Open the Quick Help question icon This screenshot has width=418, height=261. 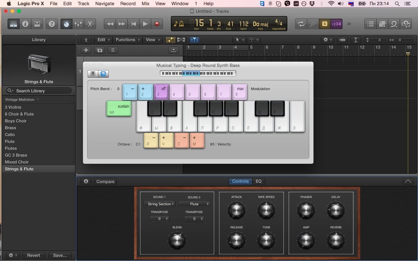[51, 24]
